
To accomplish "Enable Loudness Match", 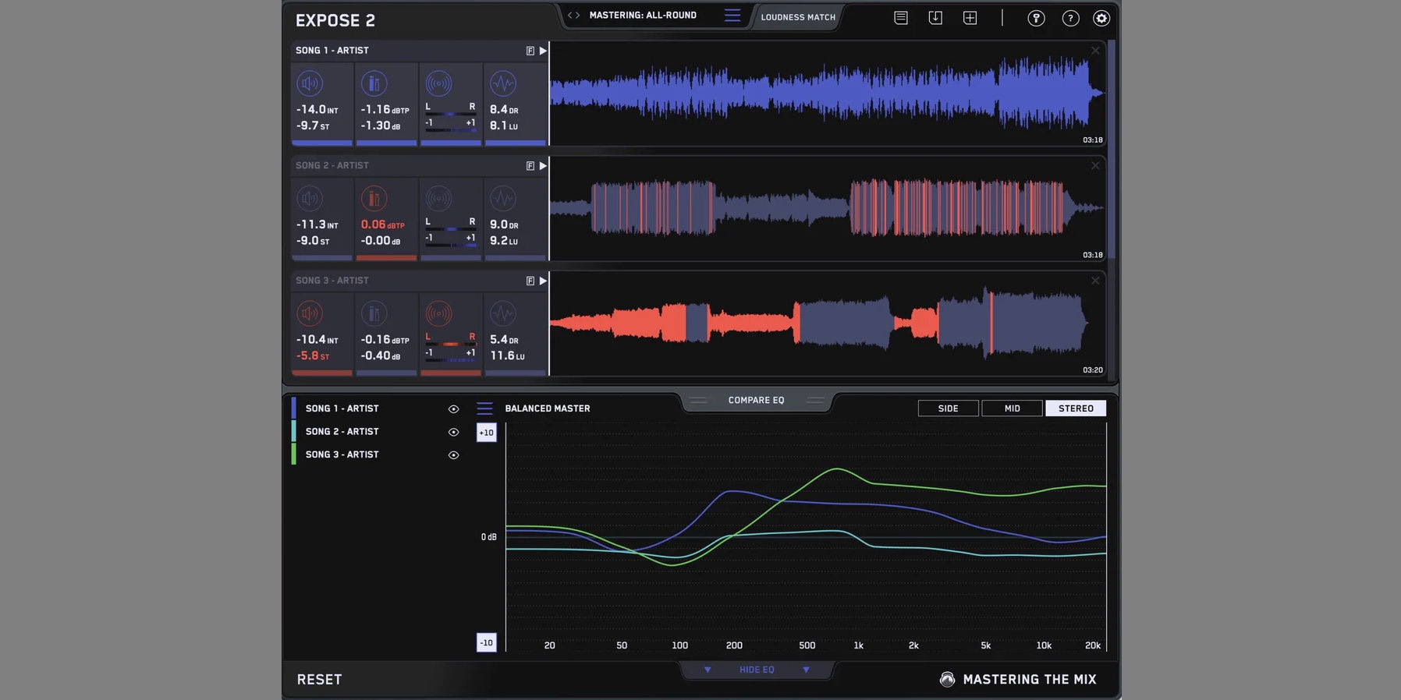I will (797, 17).
